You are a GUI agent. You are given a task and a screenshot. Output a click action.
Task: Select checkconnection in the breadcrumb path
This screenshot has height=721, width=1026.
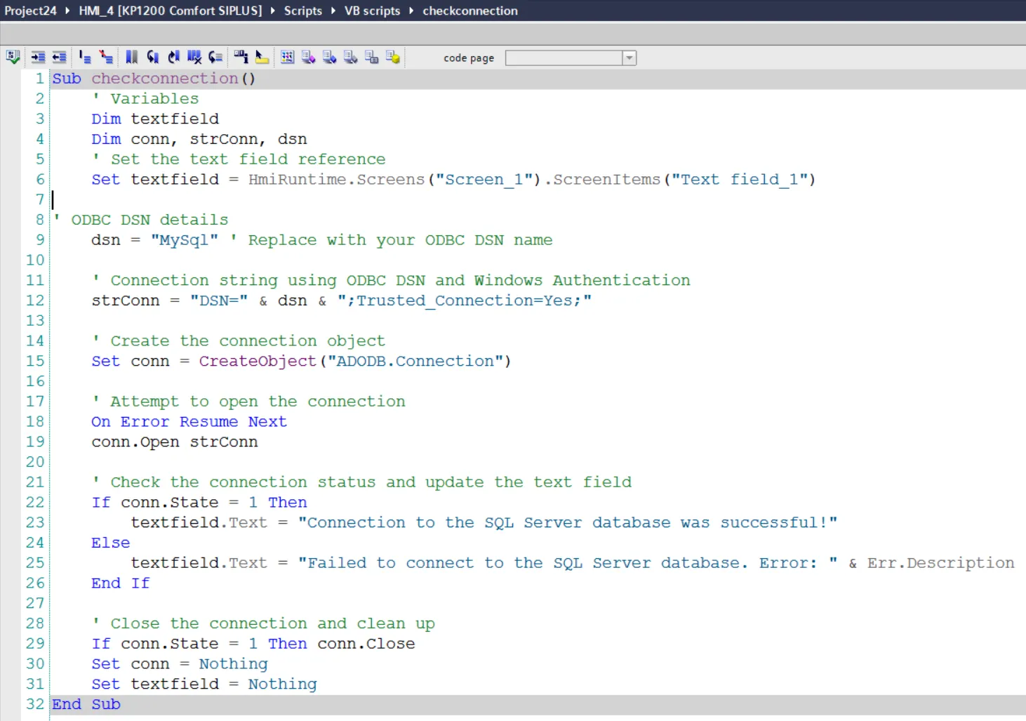pyautogui.click(x=470, y=11)
